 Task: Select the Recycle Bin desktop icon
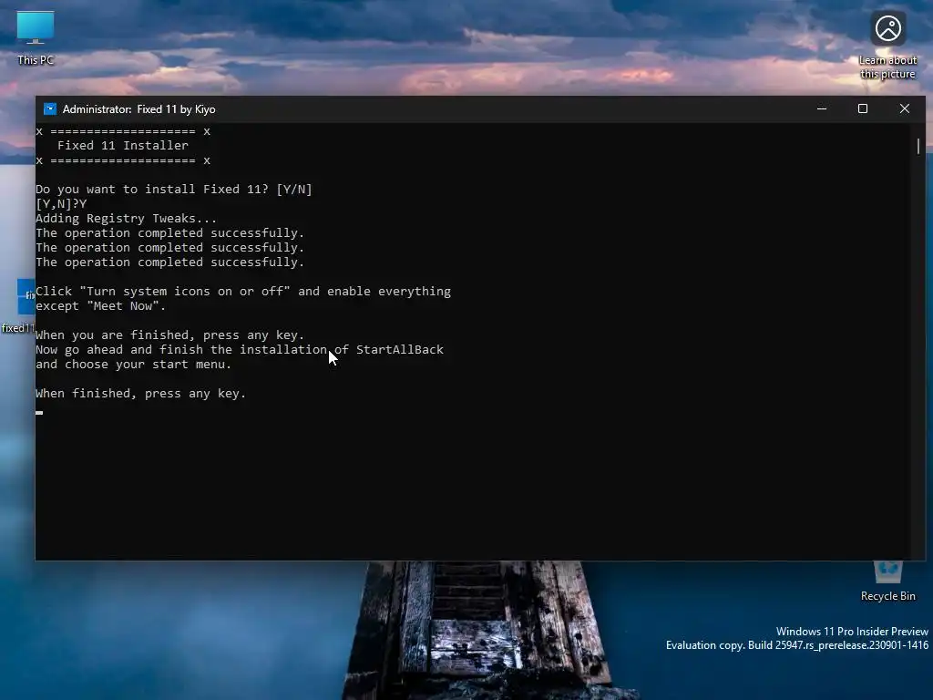tap(887, 582)
